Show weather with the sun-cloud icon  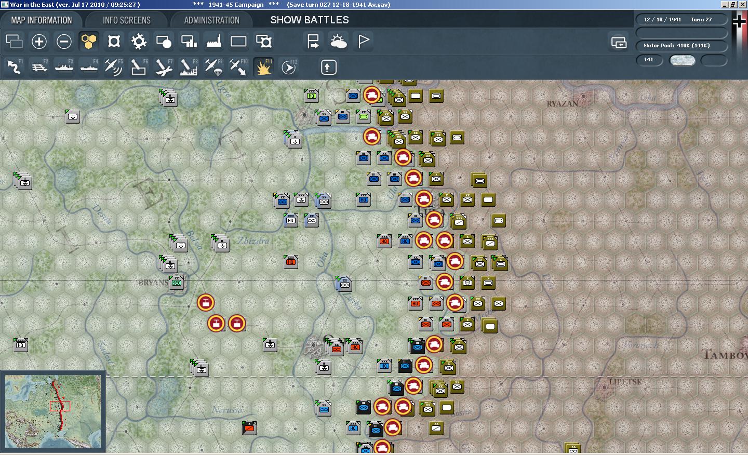click(338, 41)
